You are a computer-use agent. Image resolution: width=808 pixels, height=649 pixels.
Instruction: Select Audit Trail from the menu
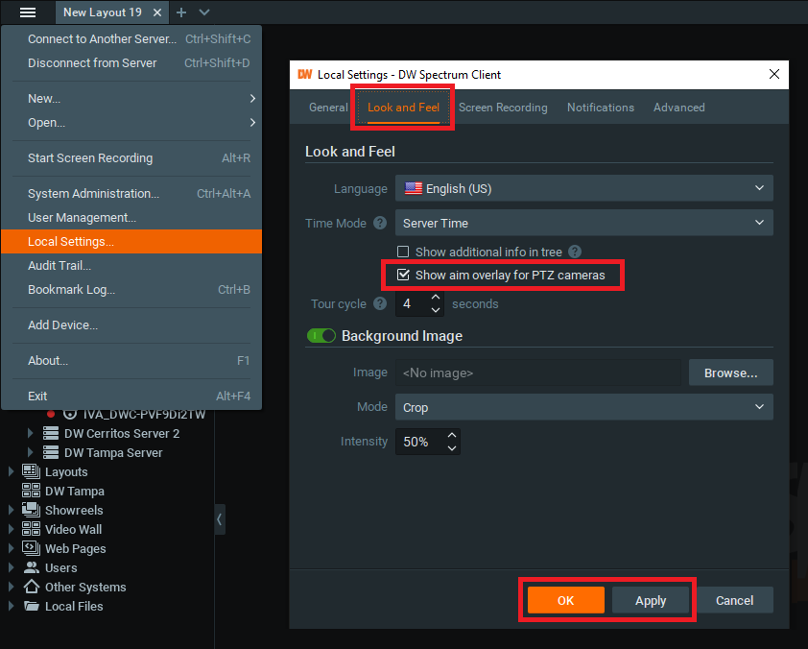[59, 265]
